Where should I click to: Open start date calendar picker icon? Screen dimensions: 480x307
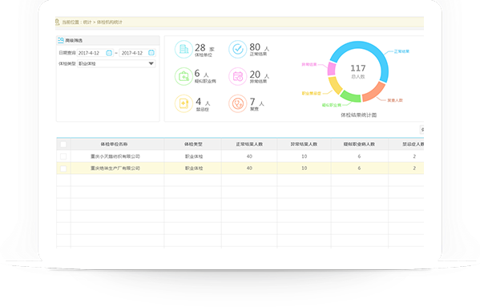coord(109,53)
